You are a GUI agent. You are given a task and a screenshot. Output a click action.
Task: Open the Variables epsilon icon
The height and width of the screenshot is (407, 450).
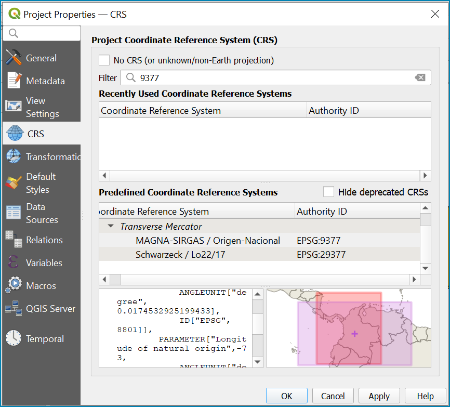pos(13,262)
